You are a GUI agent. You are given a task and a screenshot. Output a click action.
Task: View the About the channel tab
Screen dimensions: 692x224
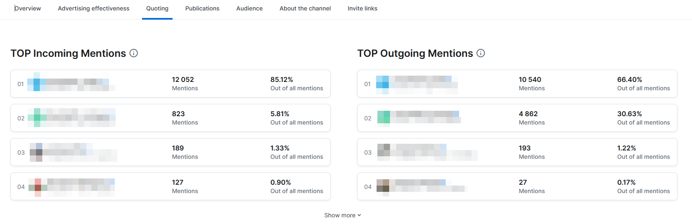click(305, 8)
